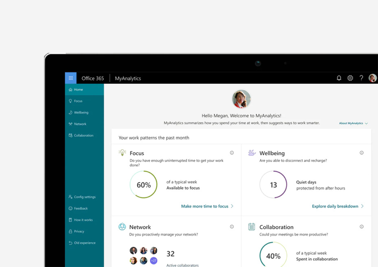Click the 60% focus progress ring
378x267 pixels.
pyautogui.click(x=143, y=185)
